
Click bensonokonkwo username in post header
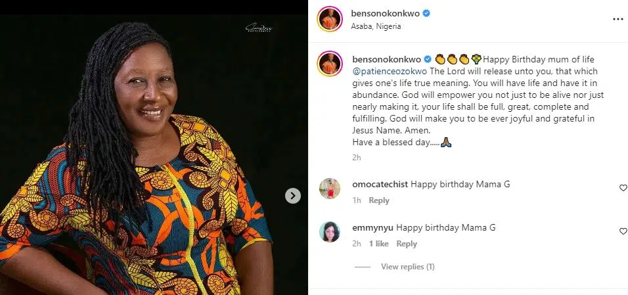(x=386, y=13)
